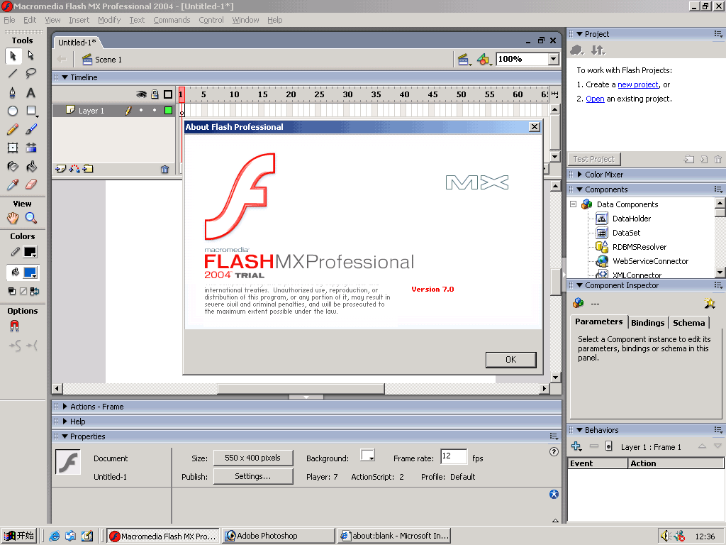726x545 pixels.
Task: Select the Rectangle tool
Action: pyautogui.click(x=31, y=111)
